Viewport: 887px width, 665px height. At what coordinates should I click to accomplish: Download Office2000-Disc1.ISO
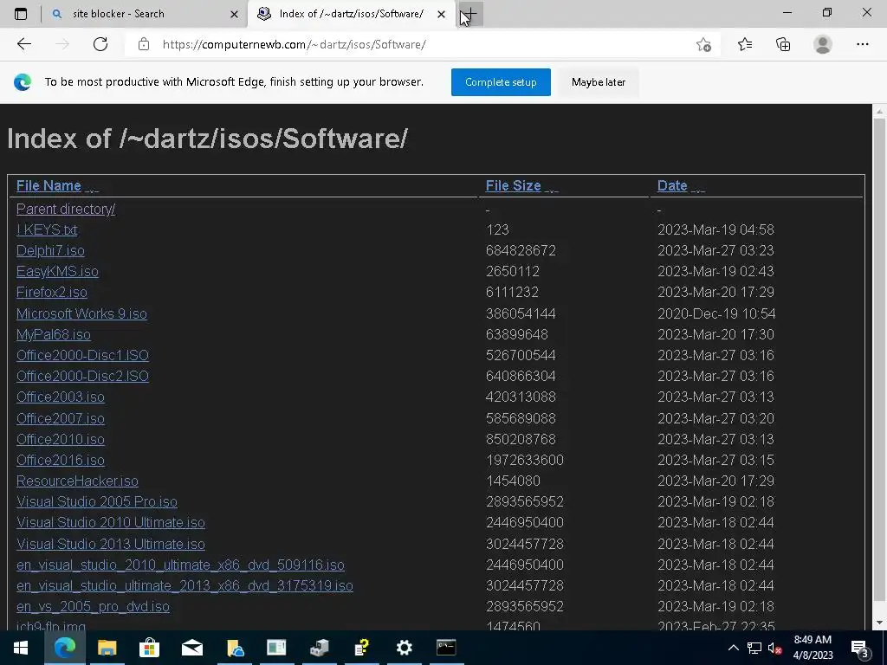82,355
